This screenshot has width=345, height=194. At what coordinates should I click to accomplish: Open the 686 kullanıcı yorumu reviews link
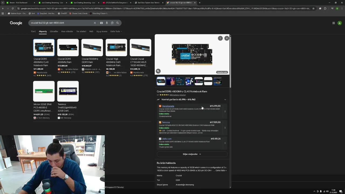coord(177,95)
